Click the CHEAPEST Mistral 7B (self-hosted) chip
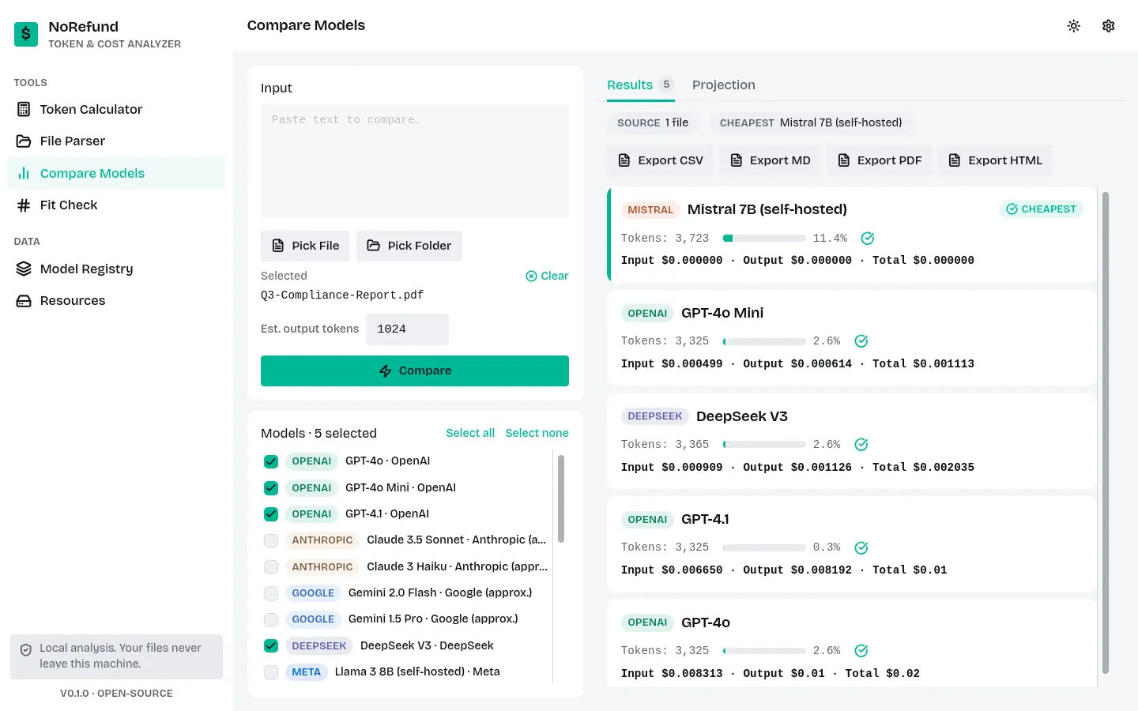1138x711 pixels. tap(811, 123)
